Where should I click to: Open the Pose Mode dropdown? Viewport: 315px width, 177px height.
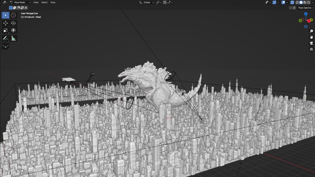[20, 2]
